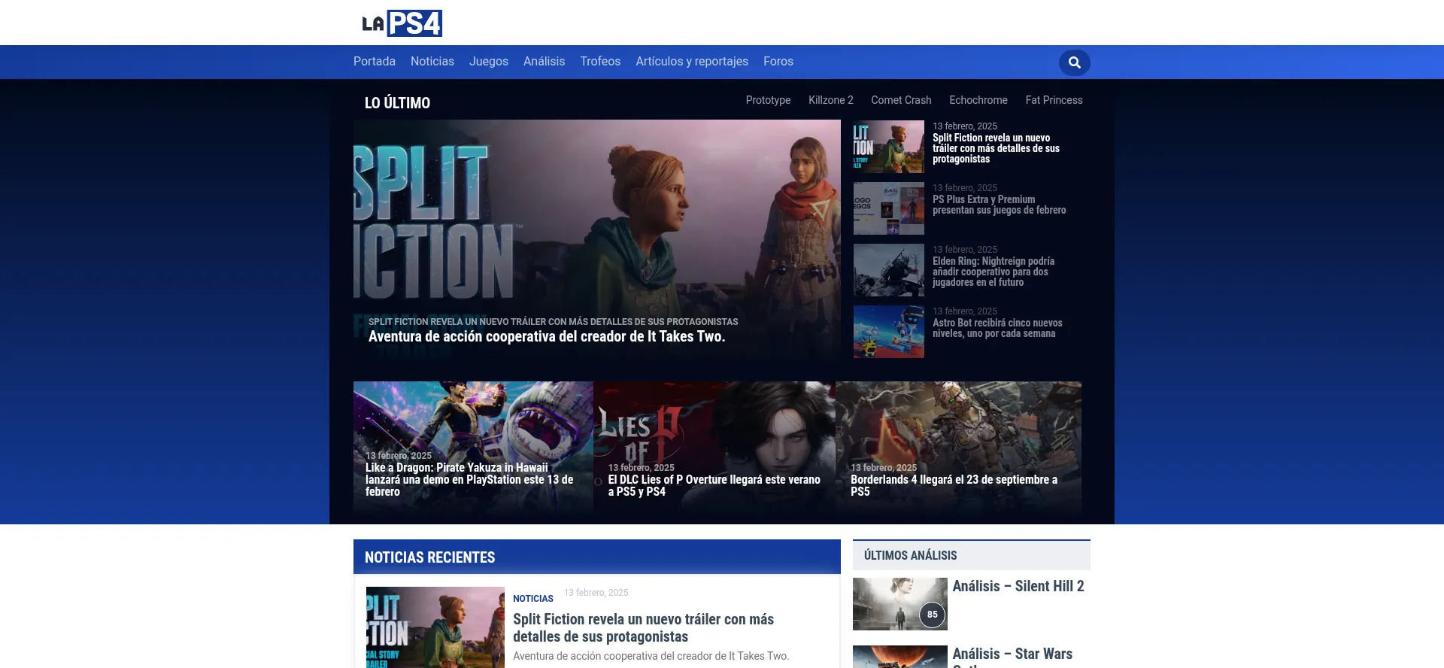The image size is (1444, 668).
Task: Open the Split Fiction sidebar thumbnail
Action: point(888,147)
